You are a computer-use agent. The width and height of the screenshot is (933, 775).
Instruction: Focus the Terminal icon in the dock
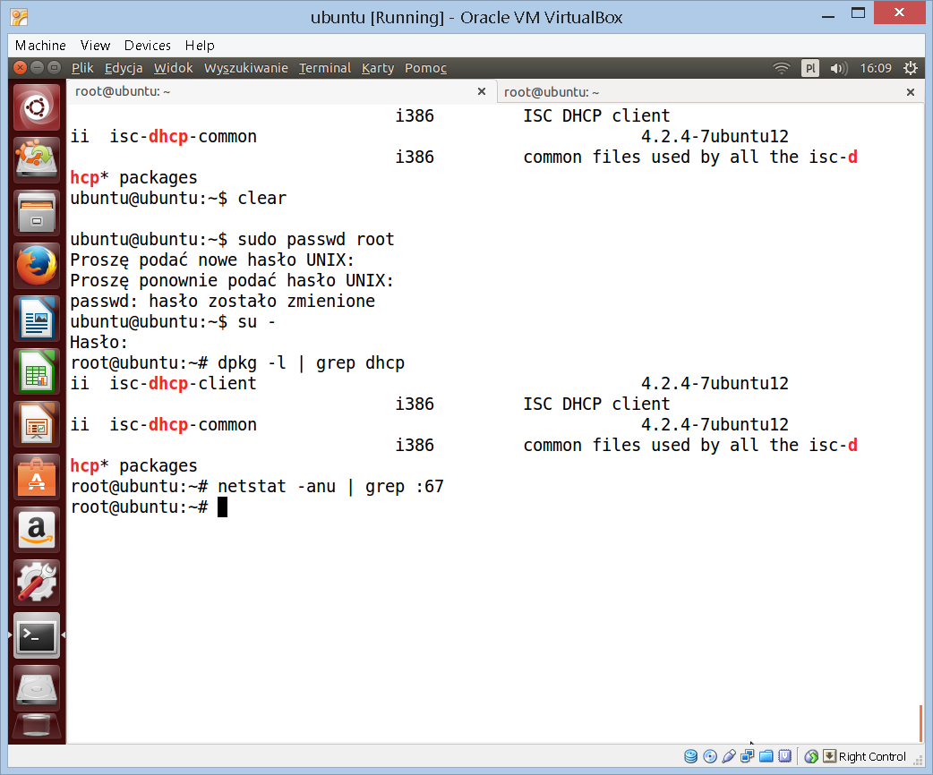coord(37,635)
